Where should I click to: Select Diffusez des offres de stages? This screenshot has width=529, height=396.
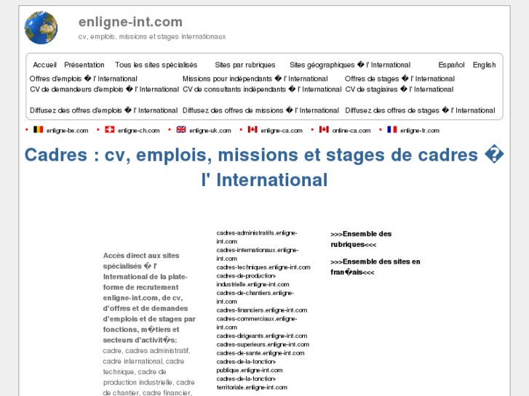(420, 110)
